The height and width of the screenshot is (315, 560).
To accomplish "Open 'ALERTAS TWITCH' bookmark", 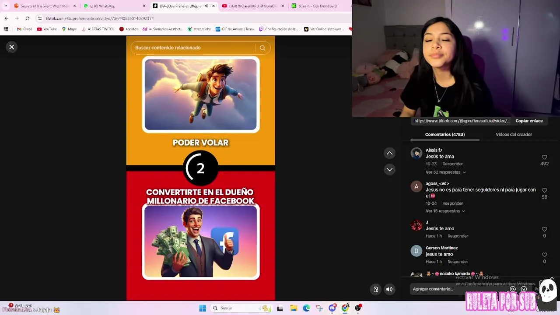I will [98, 29].
